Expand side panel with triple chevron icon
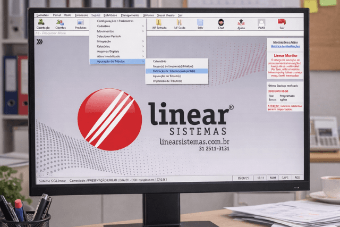The image size is (340, 227). pos(39,41)
